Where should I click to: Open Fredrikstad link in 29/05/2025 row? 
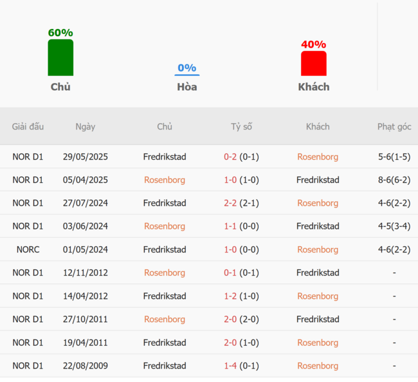click(x=165, y=157)
